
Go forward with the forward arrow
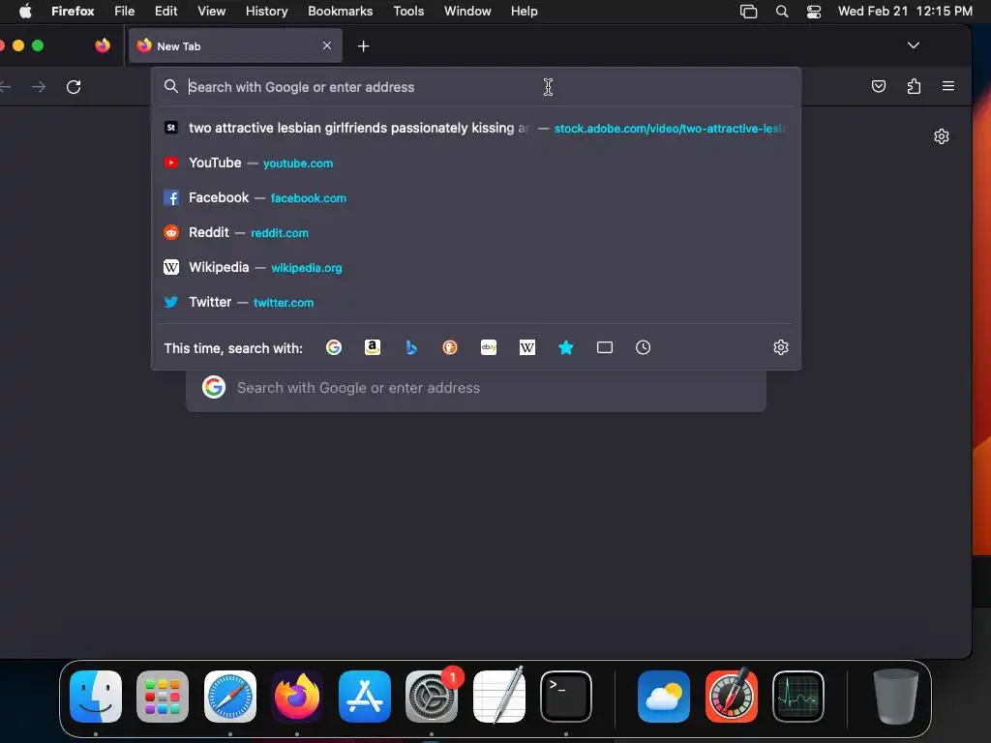click(x=39, y=86)
